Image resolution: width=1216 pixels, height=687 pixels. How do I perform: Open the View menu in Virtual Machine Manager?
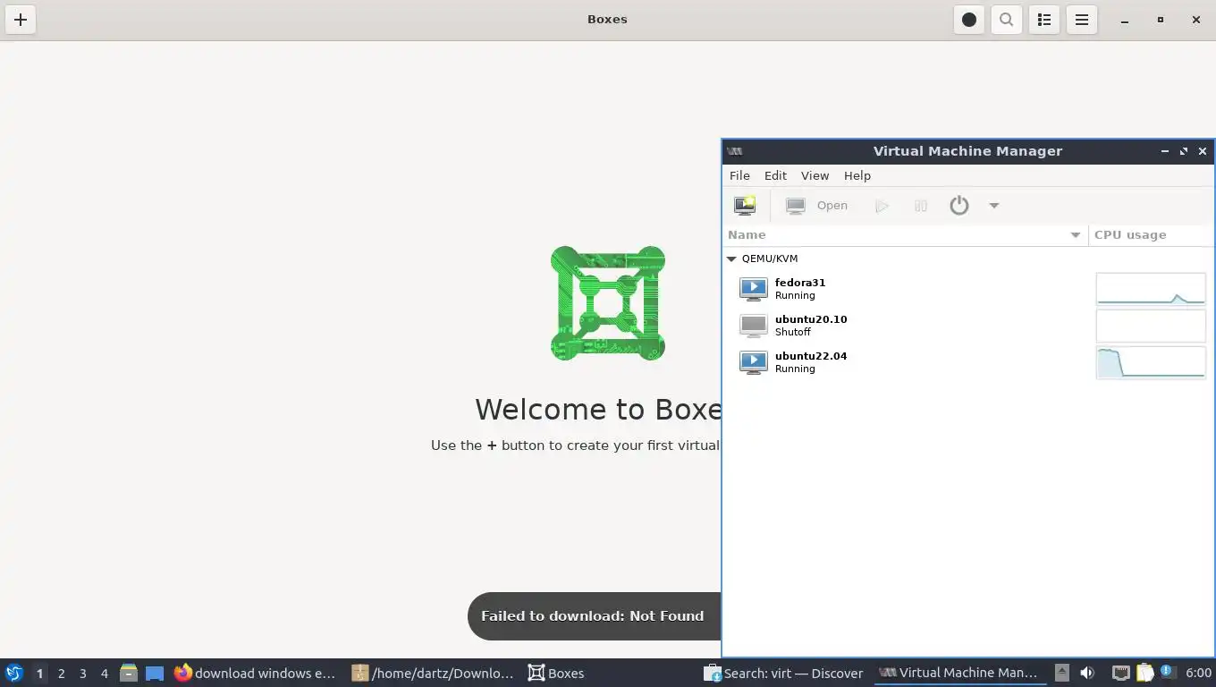coord(815,176)
